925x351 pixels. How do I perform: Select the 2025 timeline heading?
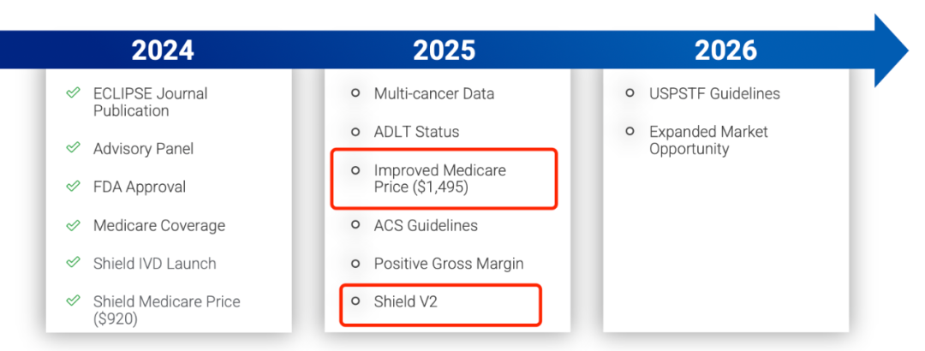[444, 51]
